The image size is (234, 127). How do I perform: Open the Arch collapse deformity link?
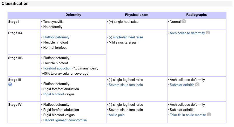187,33
